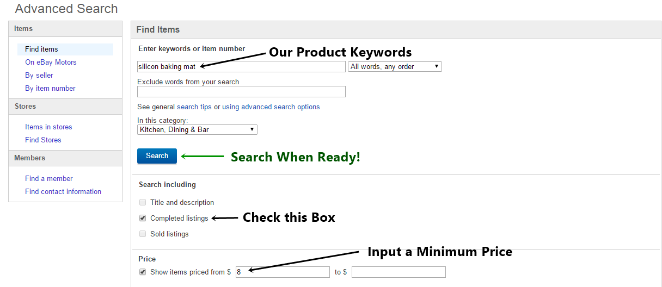The image size is (662, 287).
Task: Select Find contact information link
Action: point(63,191)
